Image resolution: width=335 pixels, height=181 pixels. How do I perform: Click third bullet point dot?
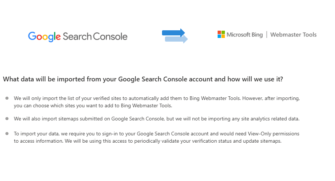tap(7, 134)
